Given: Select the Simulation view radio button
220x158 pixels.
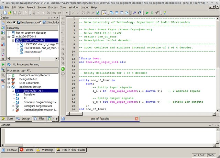Looking at the screenshot, I should pyautogui.click(x=41, y=22).
